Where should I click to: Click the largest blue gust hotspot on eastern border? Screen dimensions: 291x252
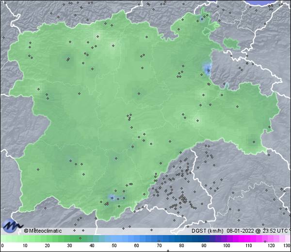tap(208, 69)
